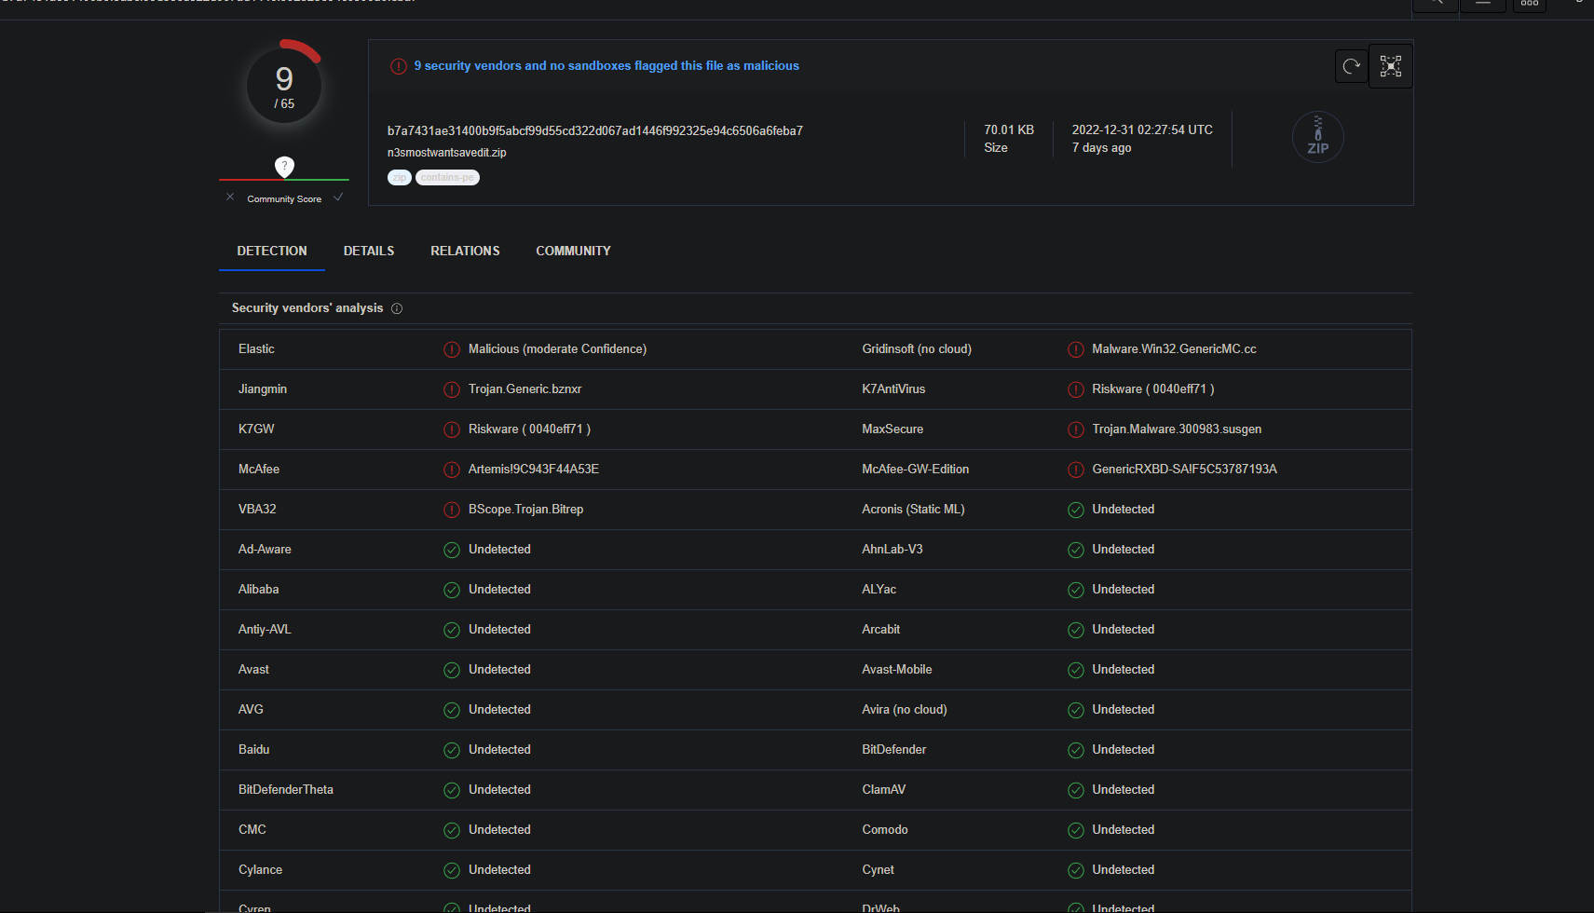1594x913 pixels.
Task: Click the green check icon for Cynet
Action: (x=1076, y=870)
